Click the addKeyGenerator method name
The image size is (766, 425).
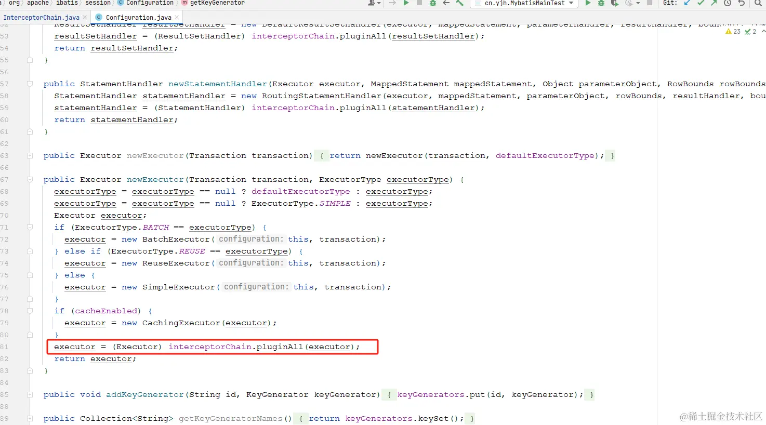144,394
